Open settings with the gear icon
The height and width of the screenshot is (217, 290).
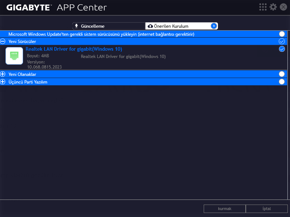[273, 7]
